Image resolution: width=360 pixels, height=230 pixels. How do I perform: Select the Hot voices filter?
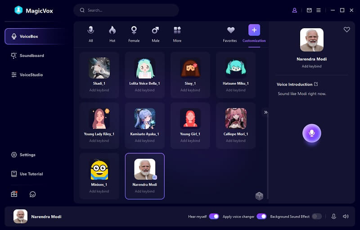click(112, 34)
